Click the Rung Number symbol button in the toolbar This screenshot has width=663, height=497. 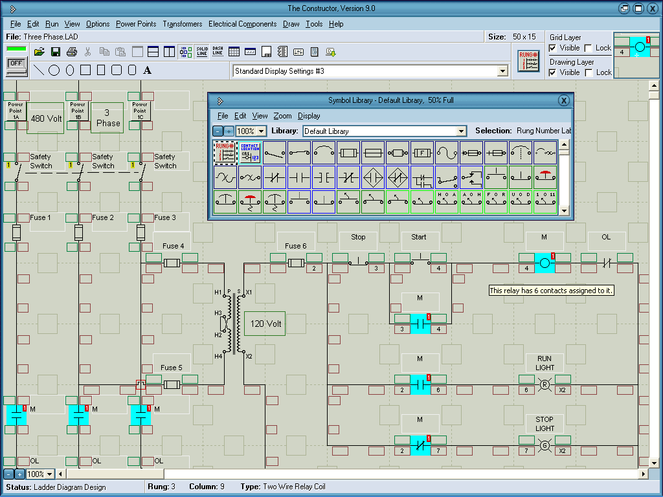[x=529, y=61]
